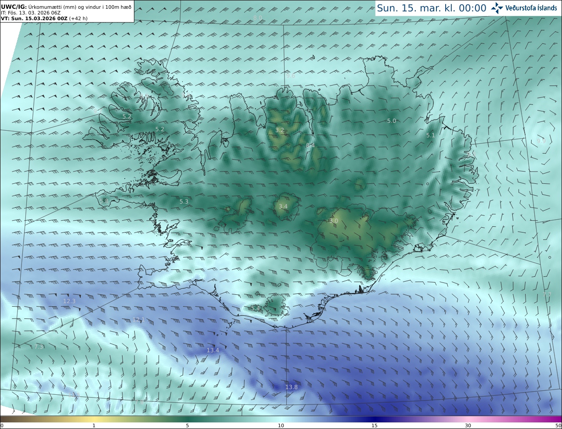Screen dimensions: 562x429
Task: Click the color scale label 1
Action: (94, 425)
